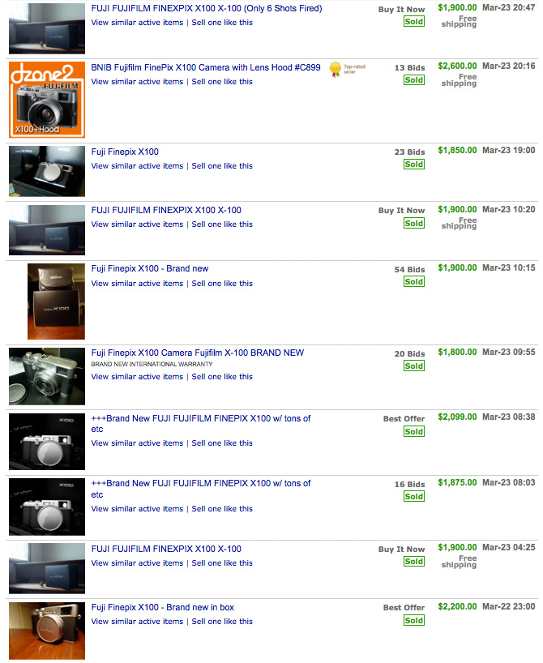
Task: Open the camera-on-wood-table thumbnail of the last listing
Action: 47,631
